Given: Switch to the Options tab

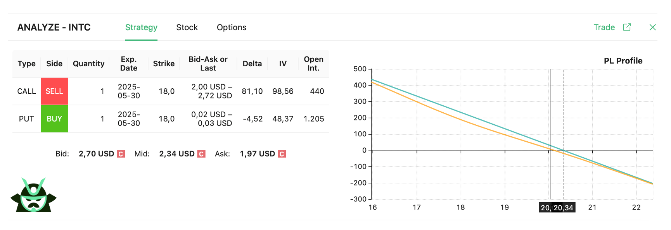Looking at the screenshot, I should pyautogui.click(x=232, y=27).
